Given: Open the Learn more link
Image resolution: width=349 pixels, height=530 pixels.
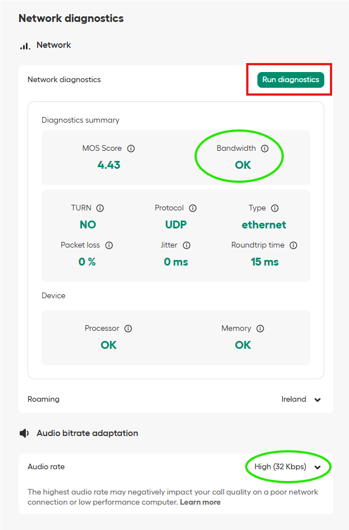Looking at the screenshot, I should [200, 502].
